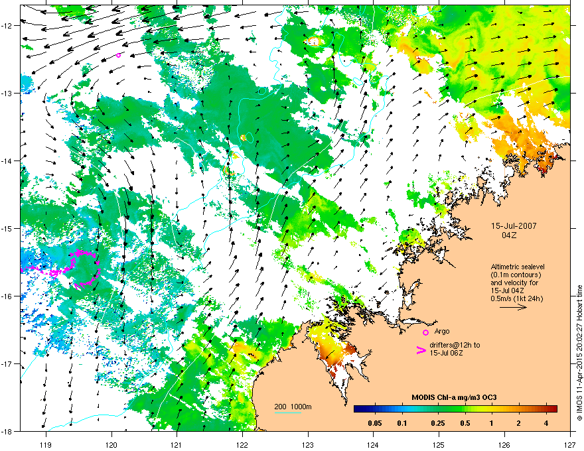Image resolution: width=584 pixels, height=451 pixels.
Task: Click the latitude axis label -12
Action: 7,26
